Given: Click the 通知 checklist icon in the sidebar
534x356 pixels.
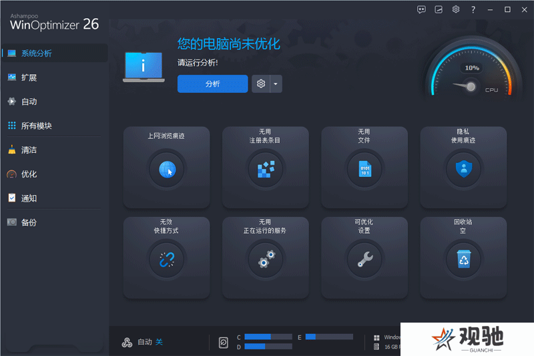Looking at the screenshot, I should [12, 198].
